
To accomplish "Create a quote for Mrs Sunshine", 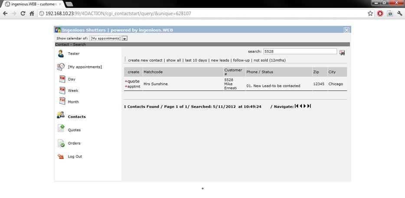I will tap(132, 81).
